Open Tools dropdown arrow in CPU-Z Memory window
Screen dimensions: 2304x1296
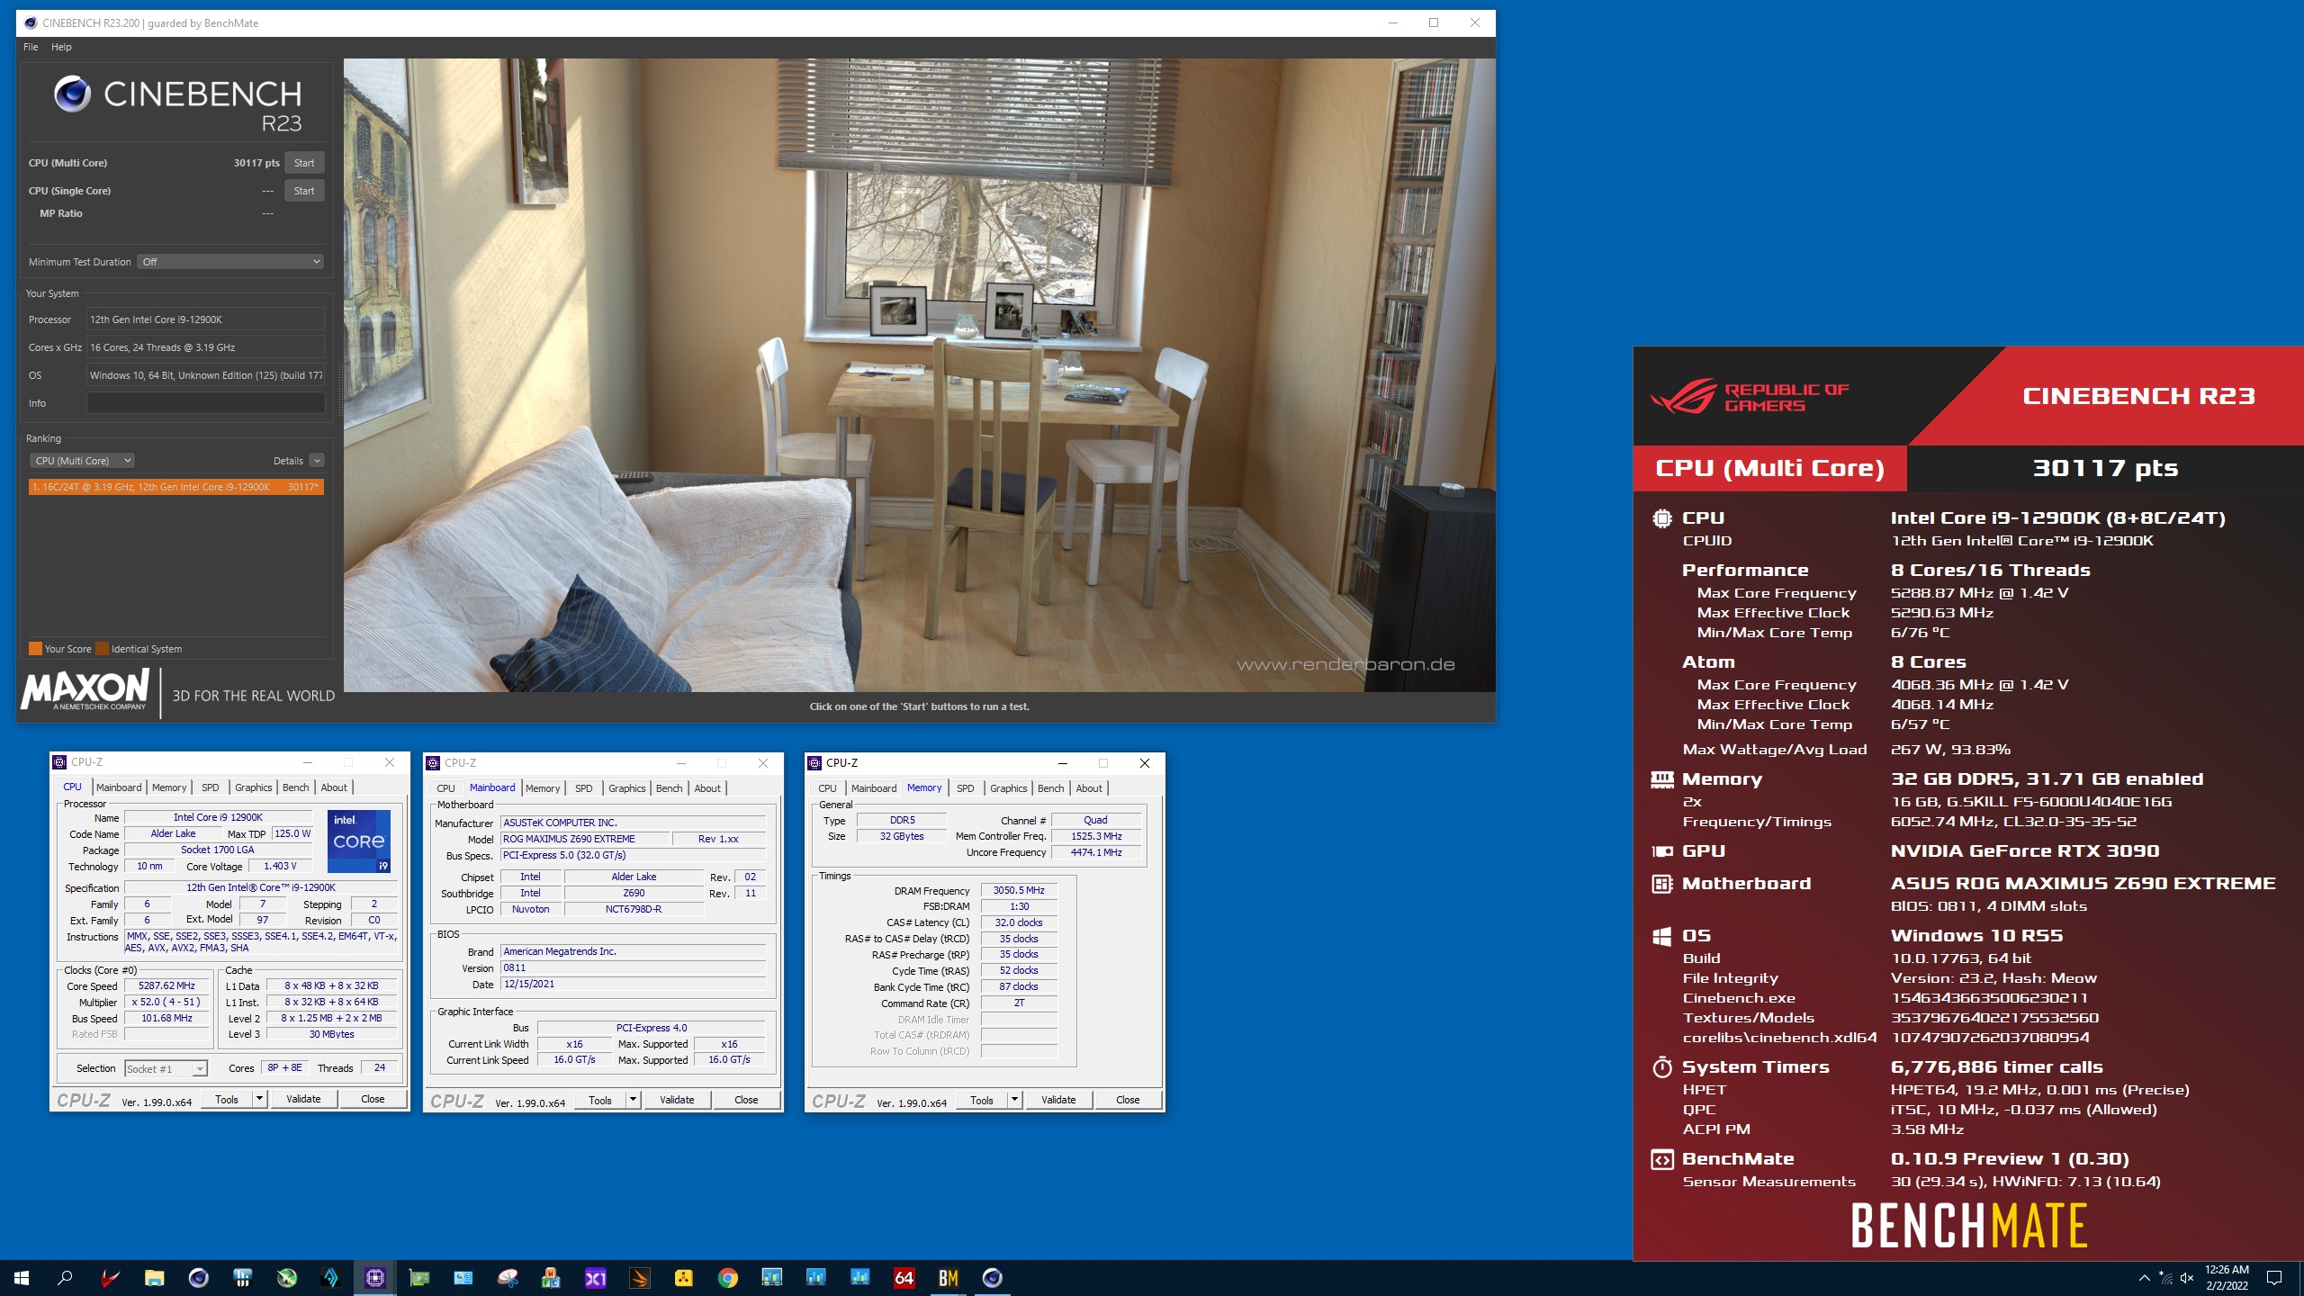(1014, 1100)
